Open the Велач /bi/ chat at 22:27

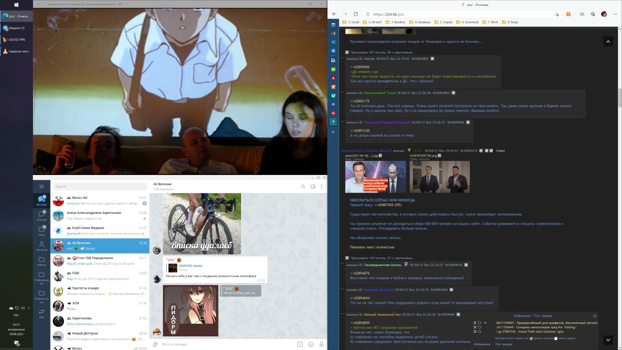[100, 200]
